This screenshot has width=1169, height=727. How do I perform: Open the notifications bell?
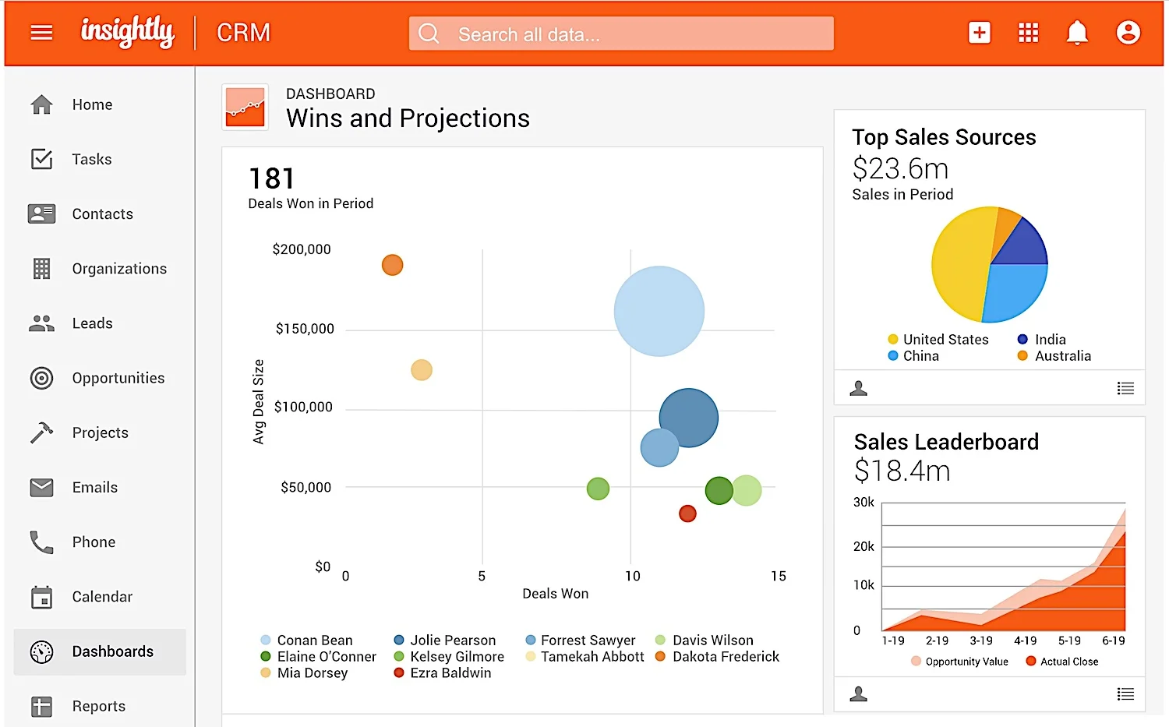click(1077, 33)
